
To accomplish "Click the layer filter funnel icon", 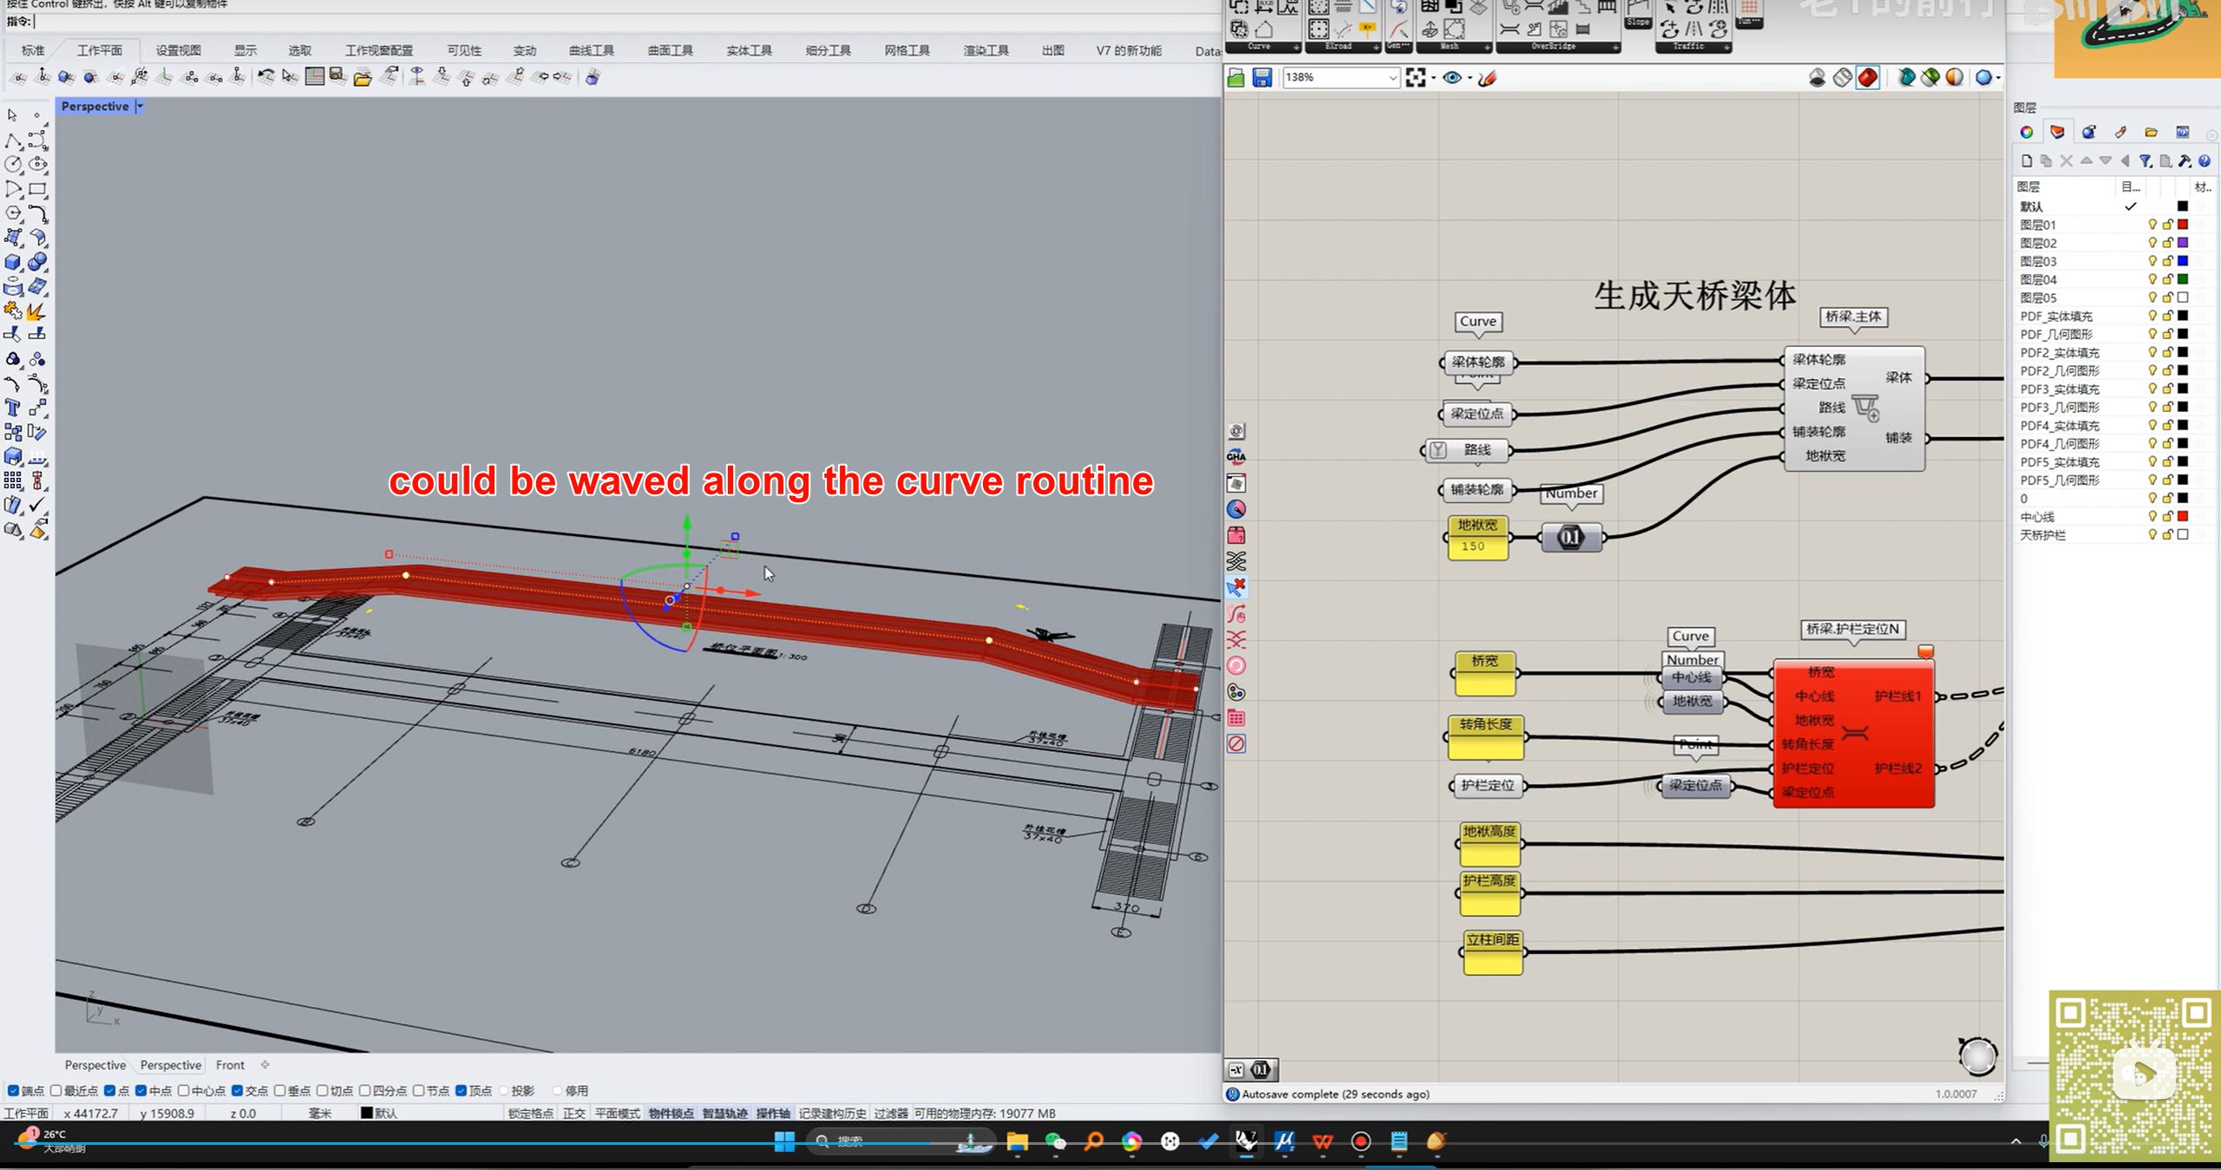I will (x=2145, y=161).
